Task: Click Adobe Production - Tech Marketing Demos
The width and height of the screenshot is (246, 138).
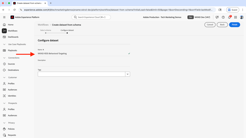Action: coord(162,17)
